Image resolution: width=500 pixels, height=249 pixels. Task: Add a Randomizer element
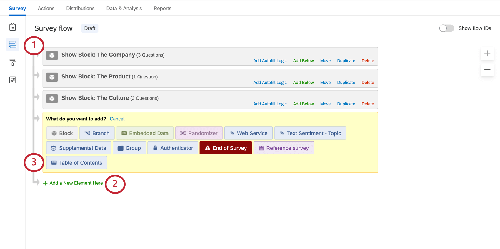[x=199, y=133]
